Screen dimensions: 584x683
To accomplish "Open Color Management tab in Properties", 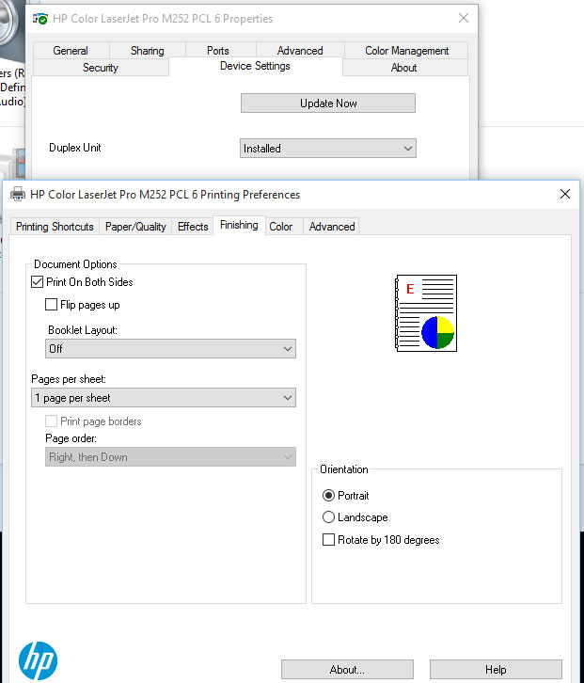I will click(407, 51).
